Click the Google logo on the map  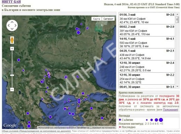point(10,125)
